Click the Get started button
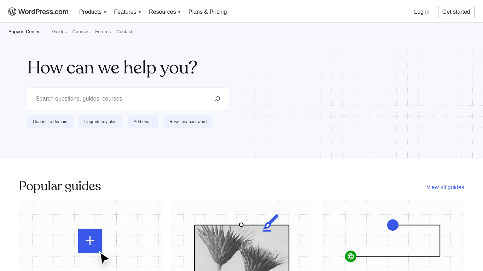The width and height of the screenshot is (483, 271). tap(456, 12)
